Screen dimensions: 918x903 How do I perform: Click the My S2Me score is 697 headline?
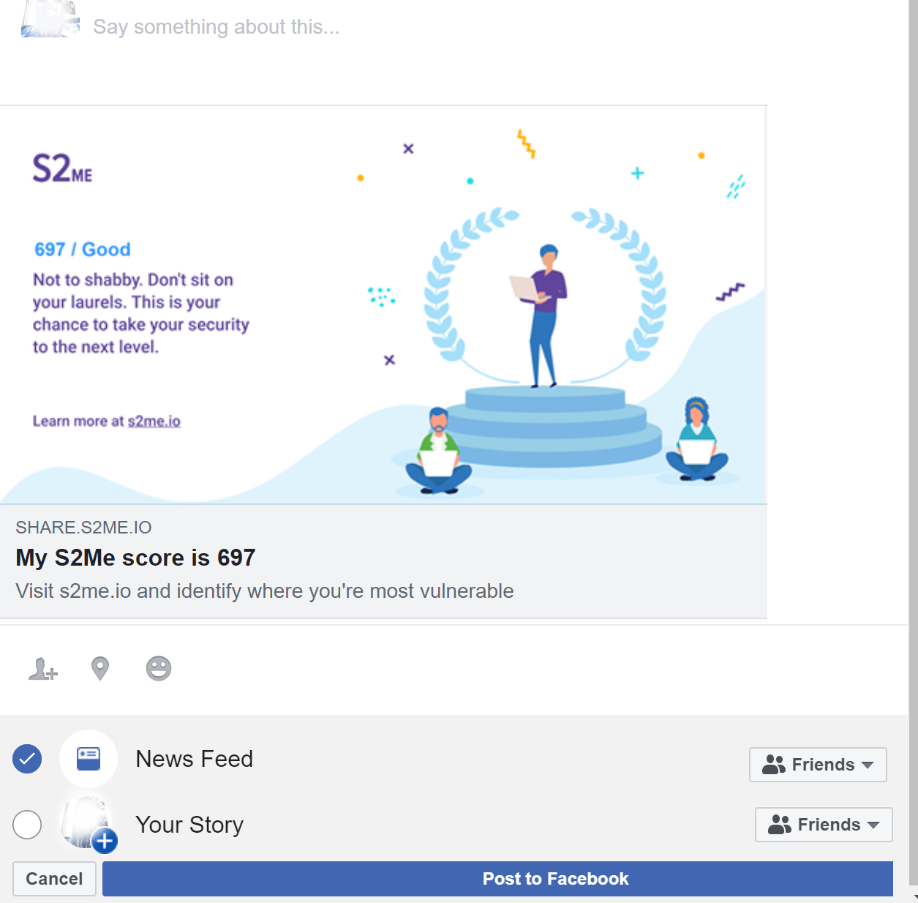[x=135, y=558]
